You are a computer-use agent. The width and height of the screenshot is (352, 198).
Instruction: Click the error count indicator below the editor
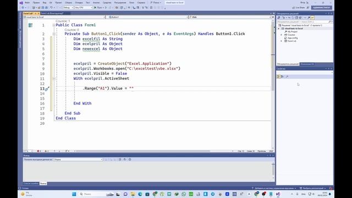coord(39,151)
